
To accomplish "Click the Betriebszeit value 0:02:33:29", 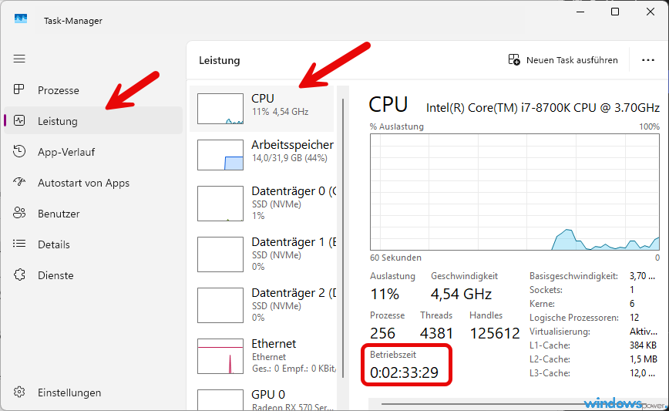I will point(404,372).
